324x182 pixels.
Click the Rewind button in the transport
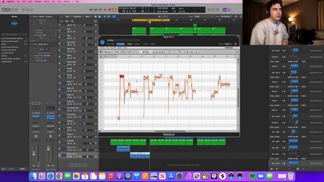91,10
